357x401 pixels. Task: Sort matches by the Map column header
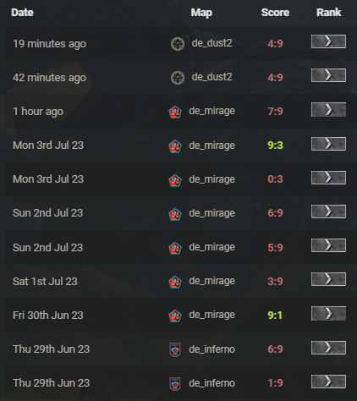[201, 13]
